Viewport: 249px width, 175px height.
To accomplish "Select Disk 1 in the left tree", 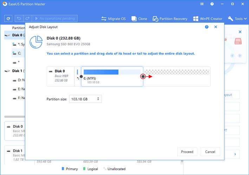I will tap(17, 71).
